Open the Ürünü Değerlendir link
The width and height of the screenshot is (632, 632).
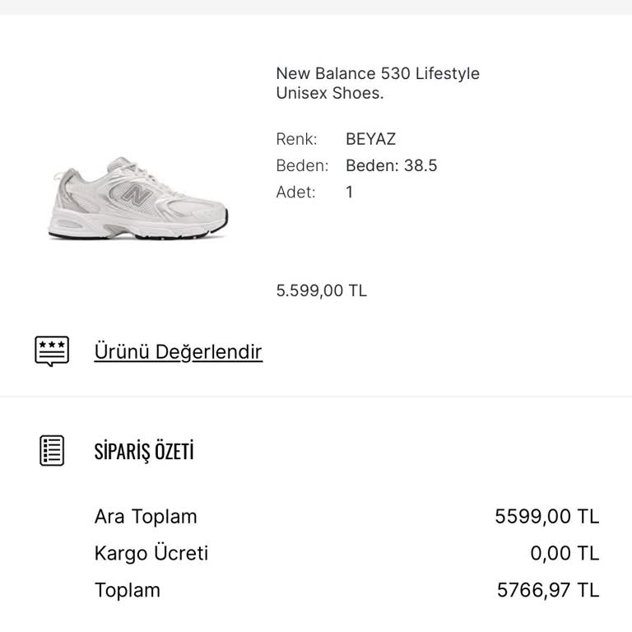point(178,352)
